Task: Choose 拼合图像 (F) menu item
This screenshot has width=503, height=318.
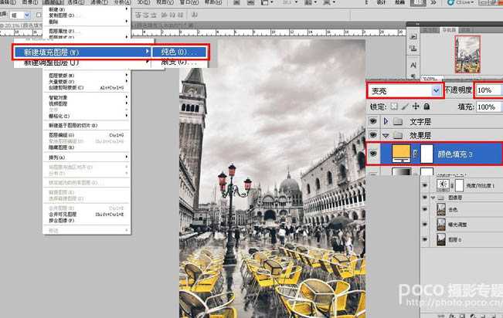Action: click(x=87, y=220)
